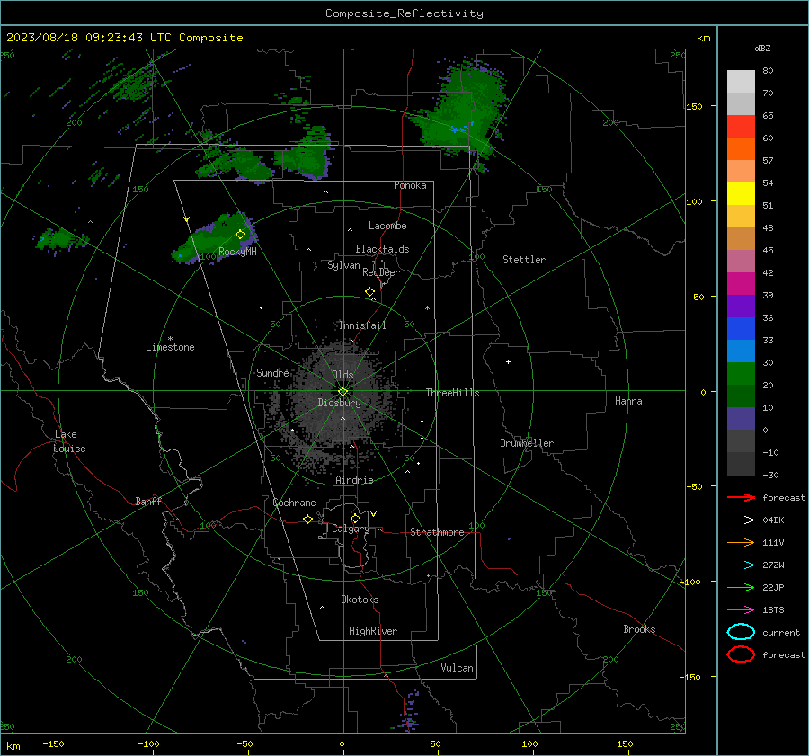
Task: Click the orange 111V arrow legend icon
Action: click(741, 542)
